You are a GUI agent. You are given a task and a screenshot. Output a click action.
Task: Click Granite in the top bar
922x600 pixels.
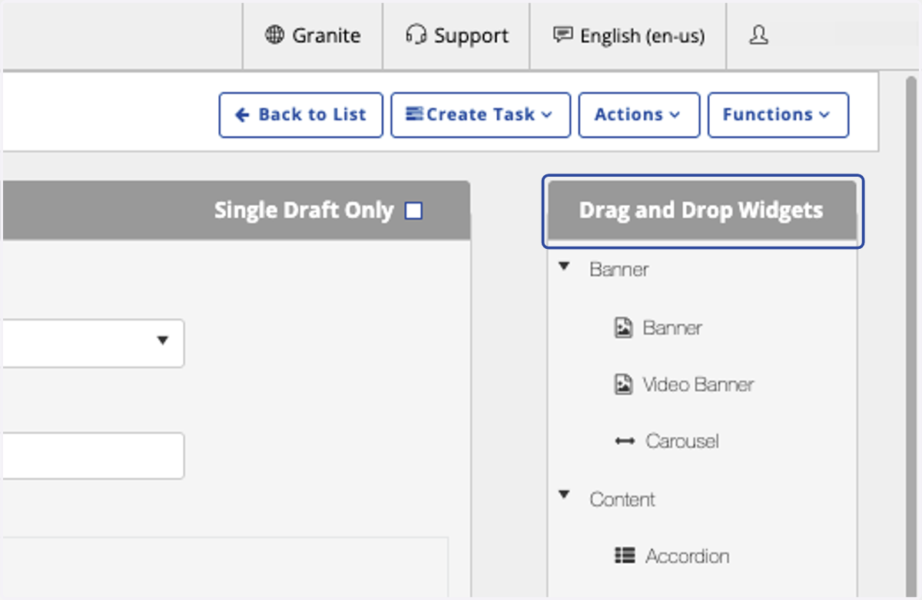click(313, 35)
